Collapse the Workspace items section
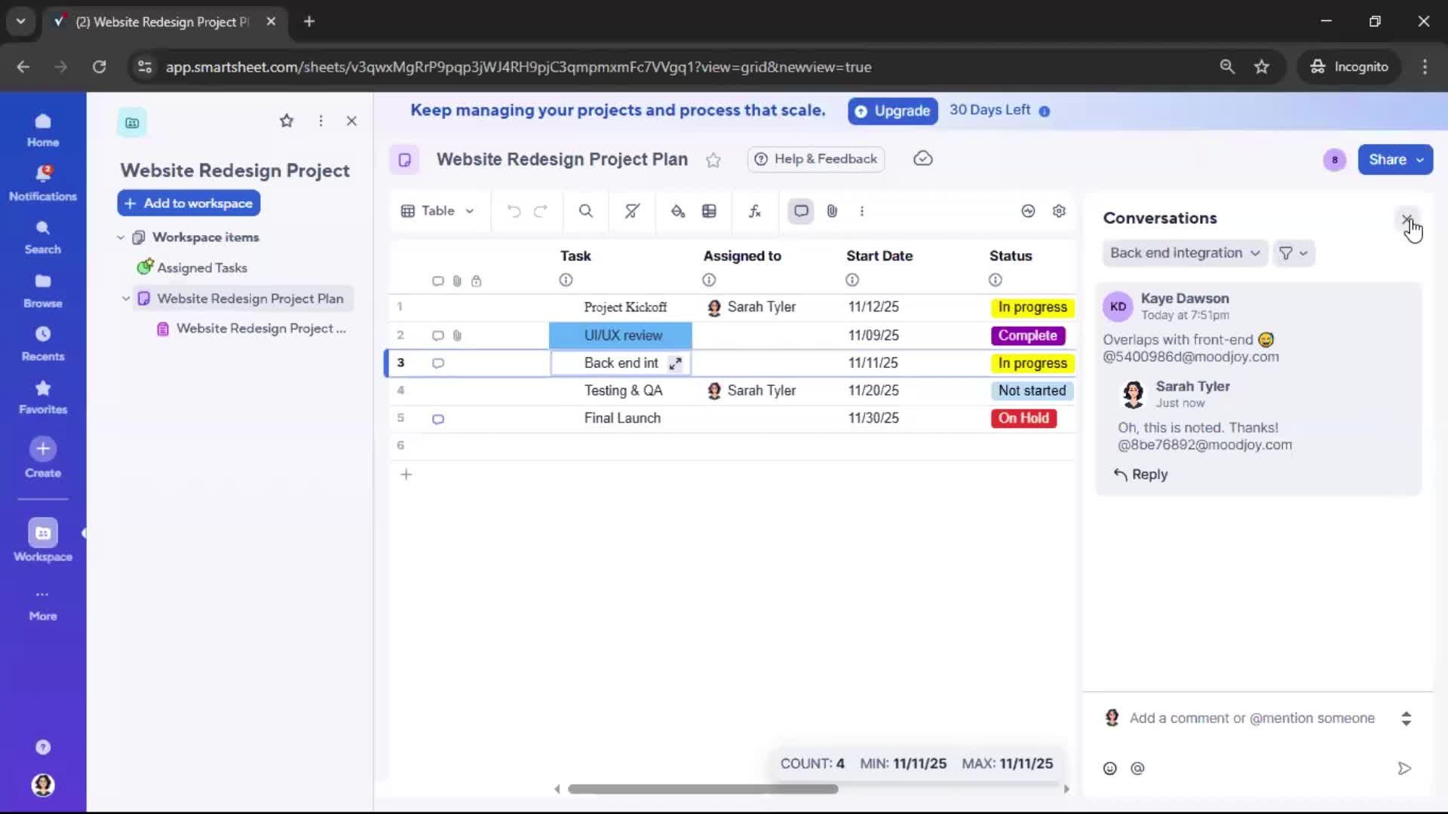 [x=121, y=237]
